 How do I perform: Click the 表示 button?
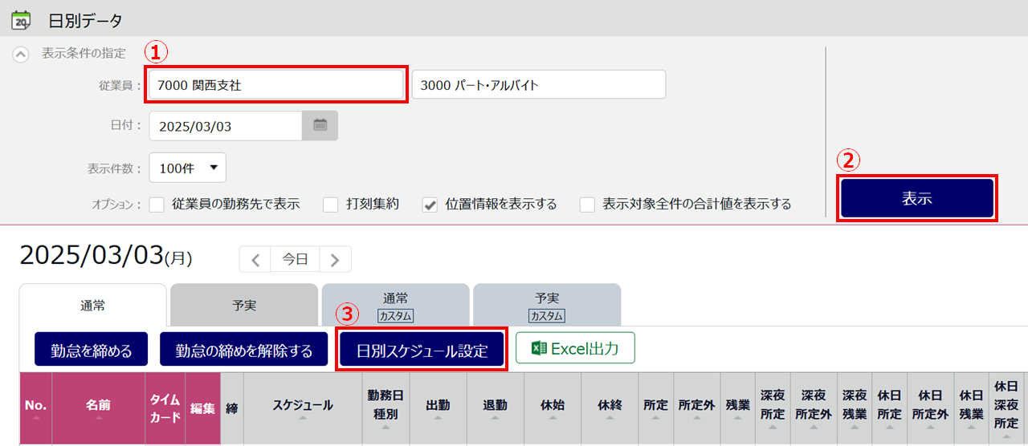917,198
